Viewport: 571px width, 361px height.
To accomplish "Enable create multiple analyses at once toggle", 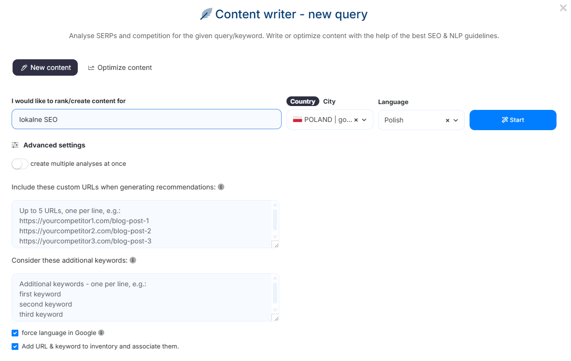I will click(20, 164).
